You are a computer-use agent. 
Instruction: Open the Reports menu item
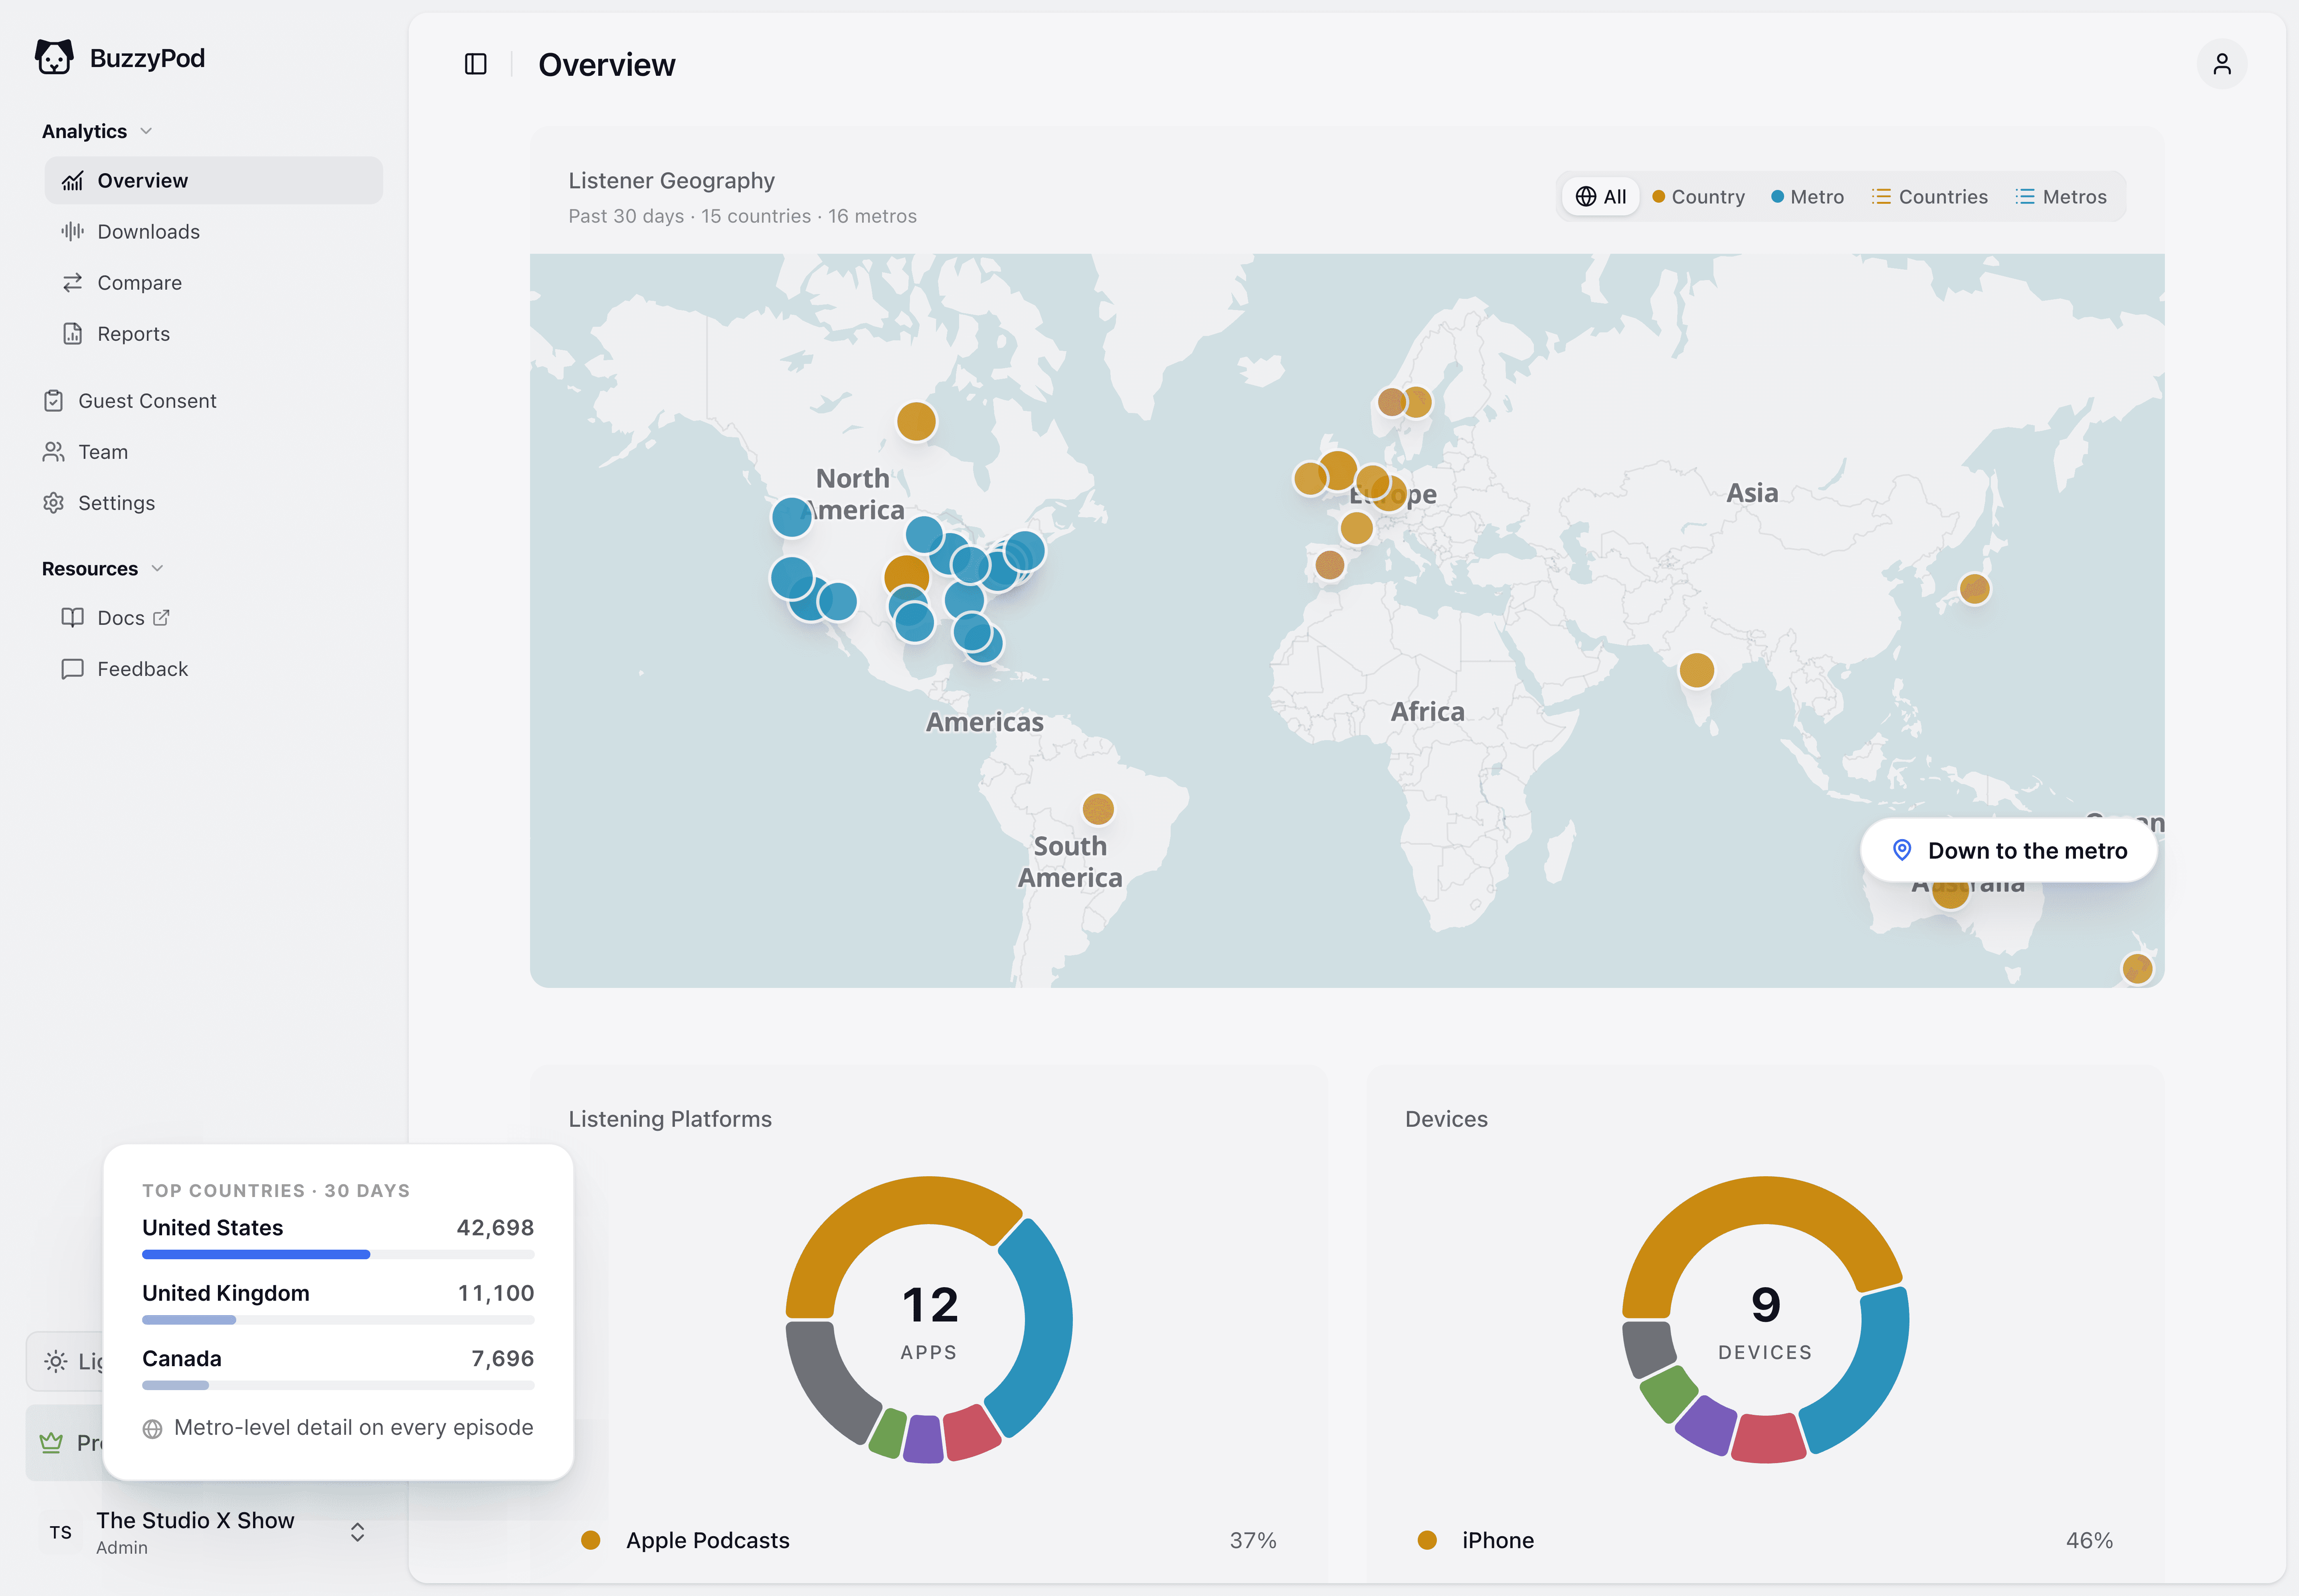[213, 334]
